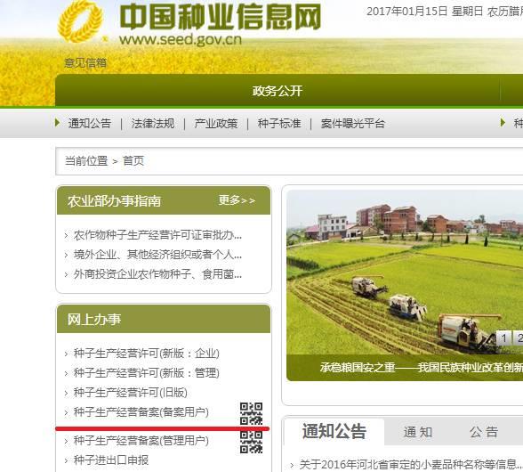Click QR code beside 管理用户 link
The width and height of the screenshot is (523, 472).
point(251,442)
